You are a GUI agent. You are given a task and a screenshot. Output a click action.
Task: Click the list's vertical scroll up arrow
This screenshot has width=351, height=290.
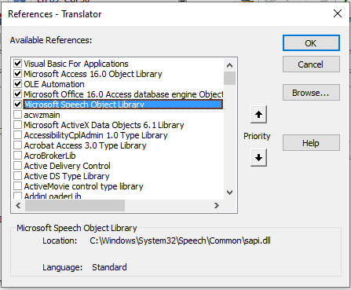click(229, 65)
